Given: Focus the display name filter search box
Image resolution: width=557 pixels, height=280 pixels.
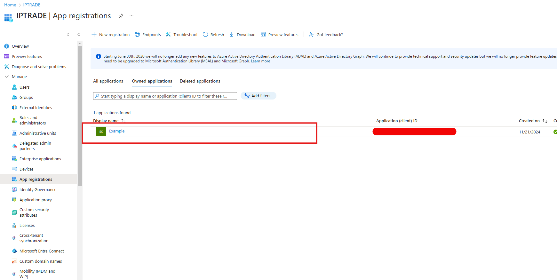Looking at the screenshot, I should [165, 96].
